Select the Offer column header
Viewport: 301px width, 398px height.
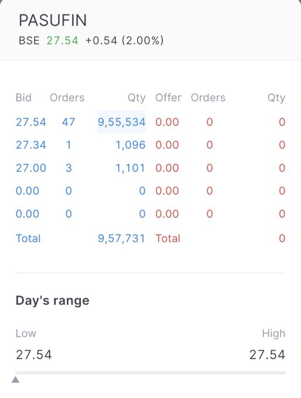click(168, 98)
